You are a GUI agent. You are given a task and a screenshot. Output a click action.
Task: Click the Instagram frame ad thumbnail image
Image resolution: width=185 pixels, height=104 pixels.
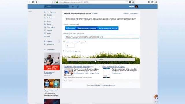(107, 73)
